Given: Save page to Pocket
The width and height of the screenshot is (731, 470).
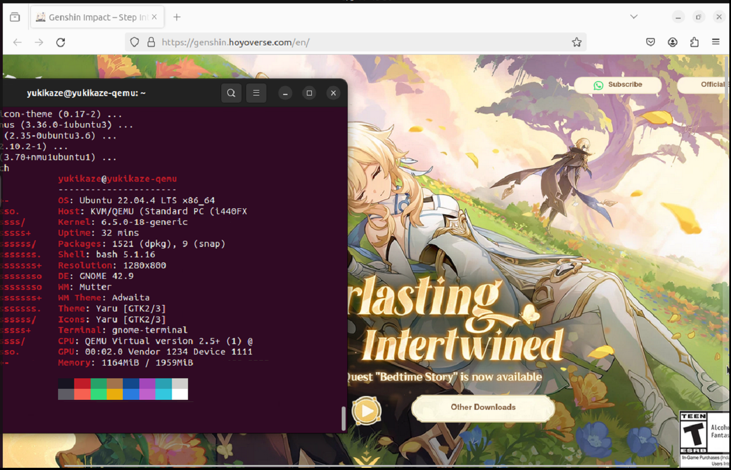Looking at the screenshot, I should coord(651,42).
